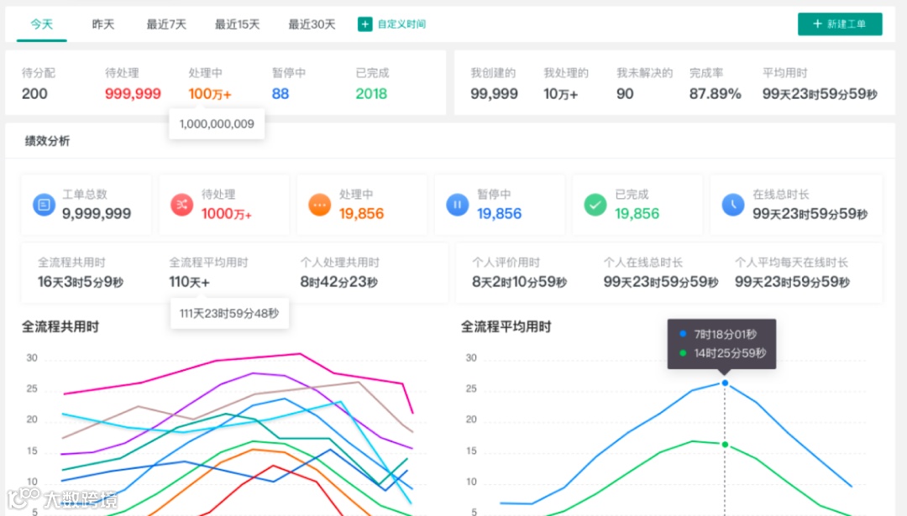This screenshot has width=907, height=516.
Task: Click the green data point on chart
Action: coord(725,445)
